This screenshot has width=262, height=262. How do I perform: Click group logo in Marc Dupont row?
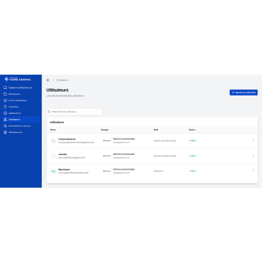[107, 171]
